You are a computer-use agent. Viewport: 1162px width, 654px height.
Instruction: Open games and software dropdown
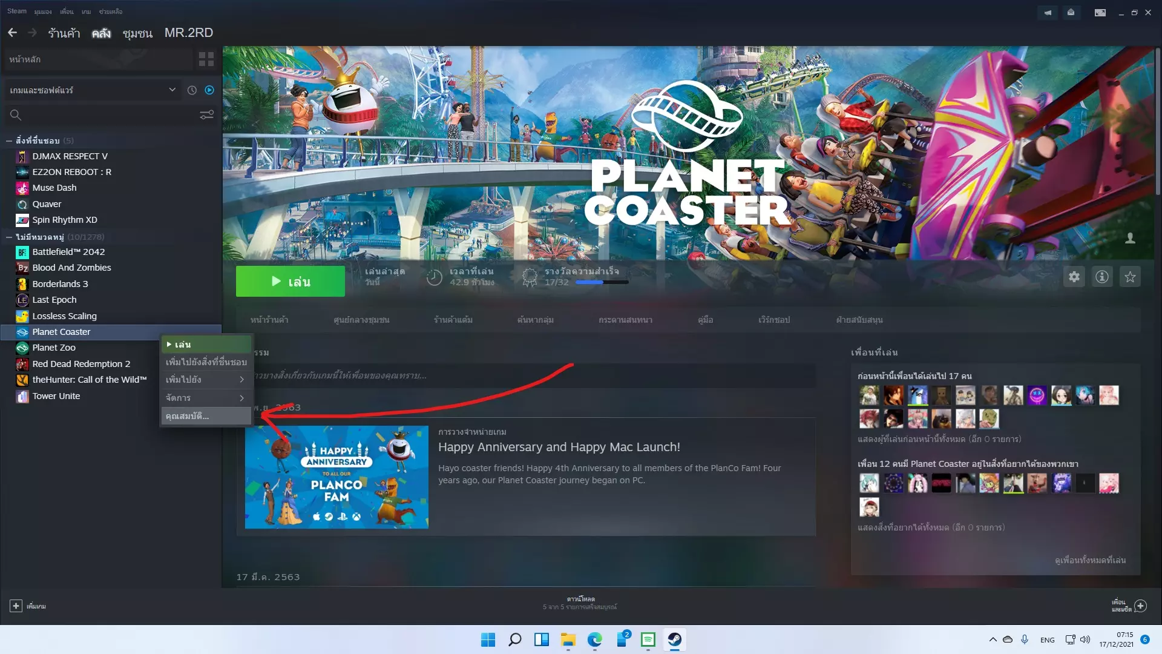tap(92, 90)
